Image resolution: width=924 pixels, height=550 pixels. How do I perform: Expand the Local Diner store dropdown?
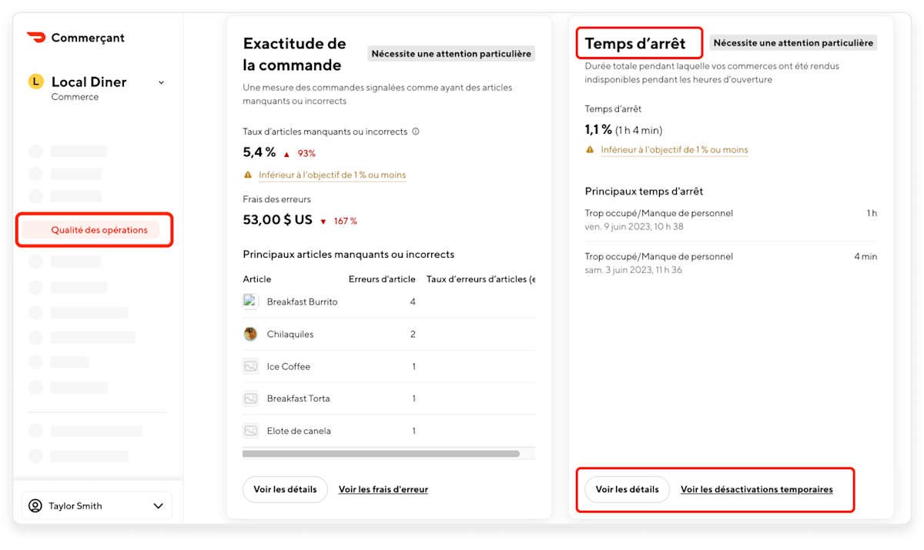tap(161, 82)
